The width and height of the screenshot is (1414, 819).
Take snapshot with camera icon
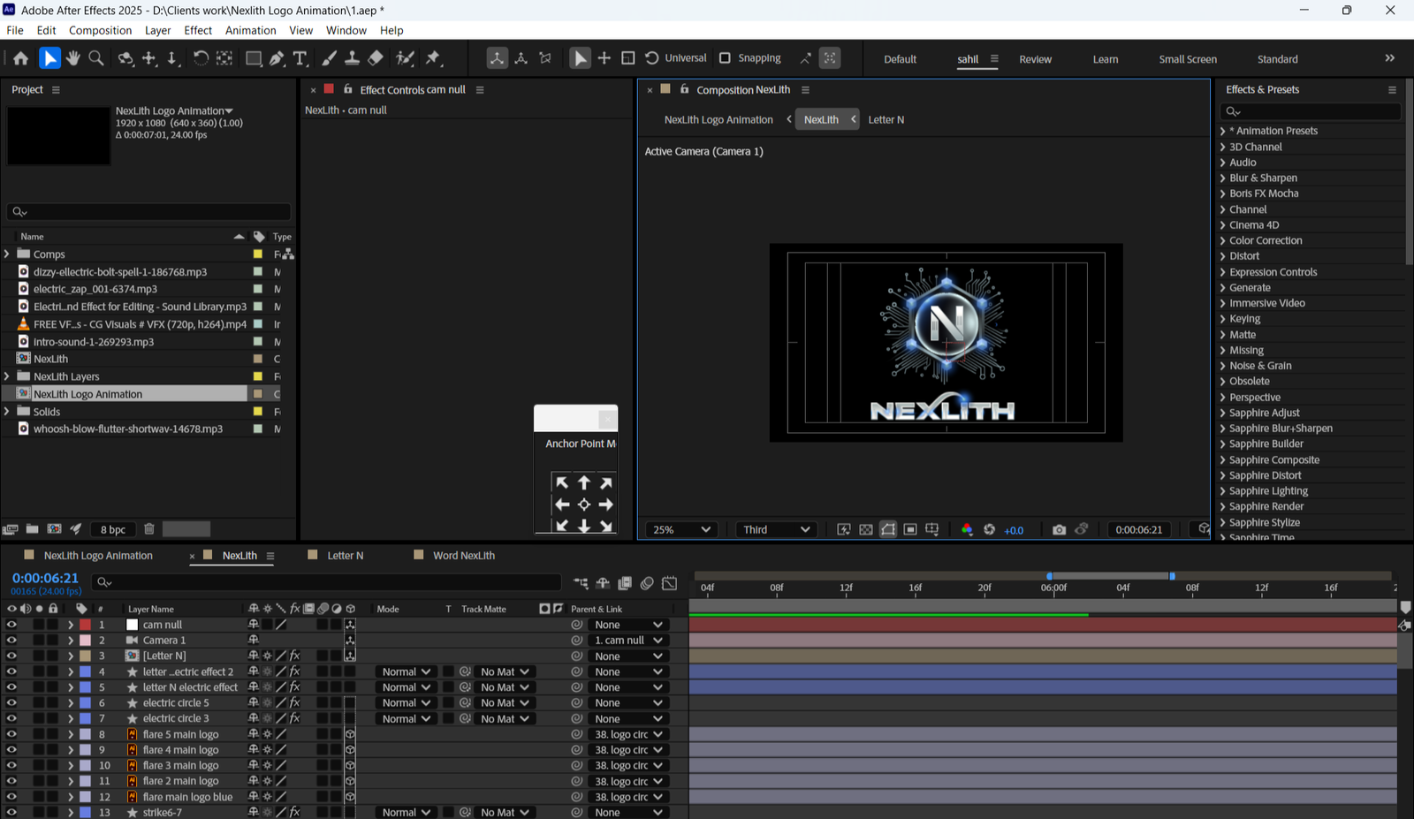[1059, 529]
